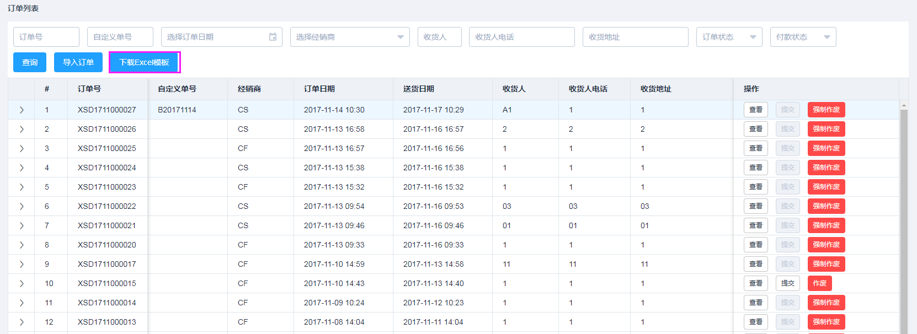Click the 查询 search button

pyautogui.click(x=30, y=62)
